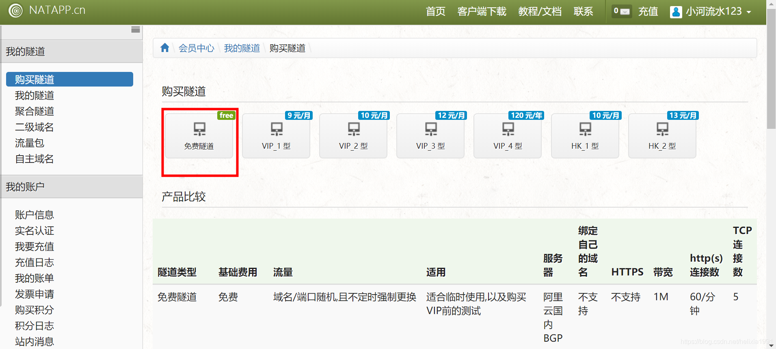
Task: Select the HK_1 型 tunnel card
Action: (x=585, y=136)
